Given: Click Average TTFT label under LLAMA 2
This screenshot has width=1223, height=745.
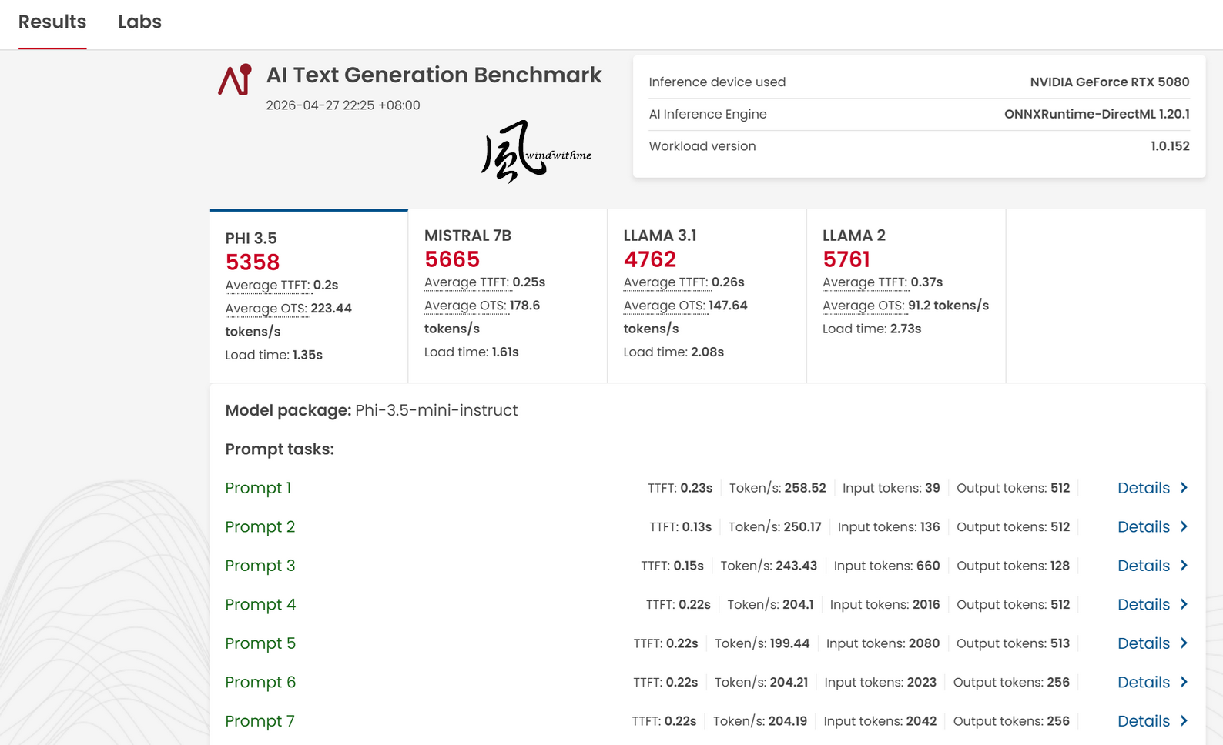Looking at the screenshot, I should point(865,282).
